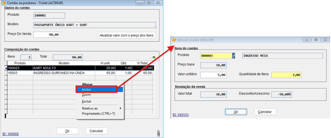The width and height of the screenshot is (331, 138).
Task: Click Preço base field showing 10,00
Action: click(x=213, y=65)
